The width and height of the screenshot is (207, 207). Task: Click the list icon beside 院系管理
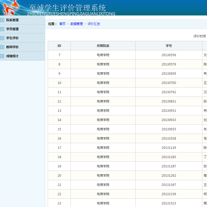[2, 20]
